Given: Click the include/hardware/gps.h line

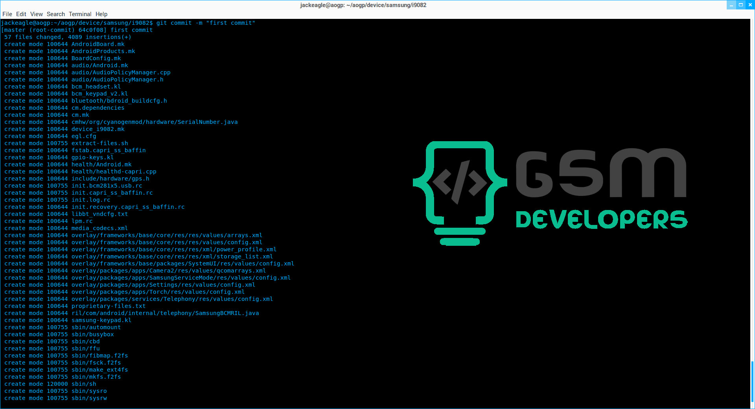Looking at the screenshot, I should tap(77, 179).
